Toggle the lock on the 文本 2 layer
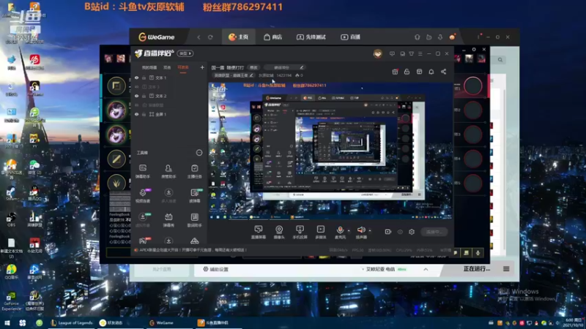Viewport: 586px width, 329px height. (144, 96)
